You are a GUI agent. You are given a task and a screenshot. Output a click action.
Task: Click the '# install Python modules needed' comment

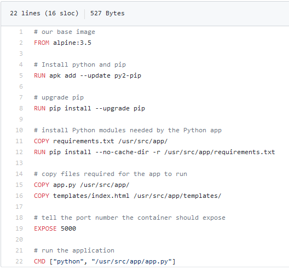click(128, 130)
